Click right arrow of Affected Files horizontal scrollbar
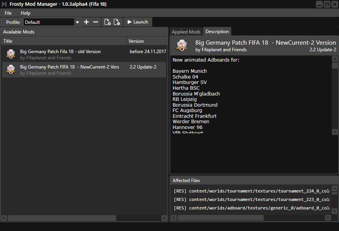The height and width of the screenshot is (231, 339). click(328, 218)
